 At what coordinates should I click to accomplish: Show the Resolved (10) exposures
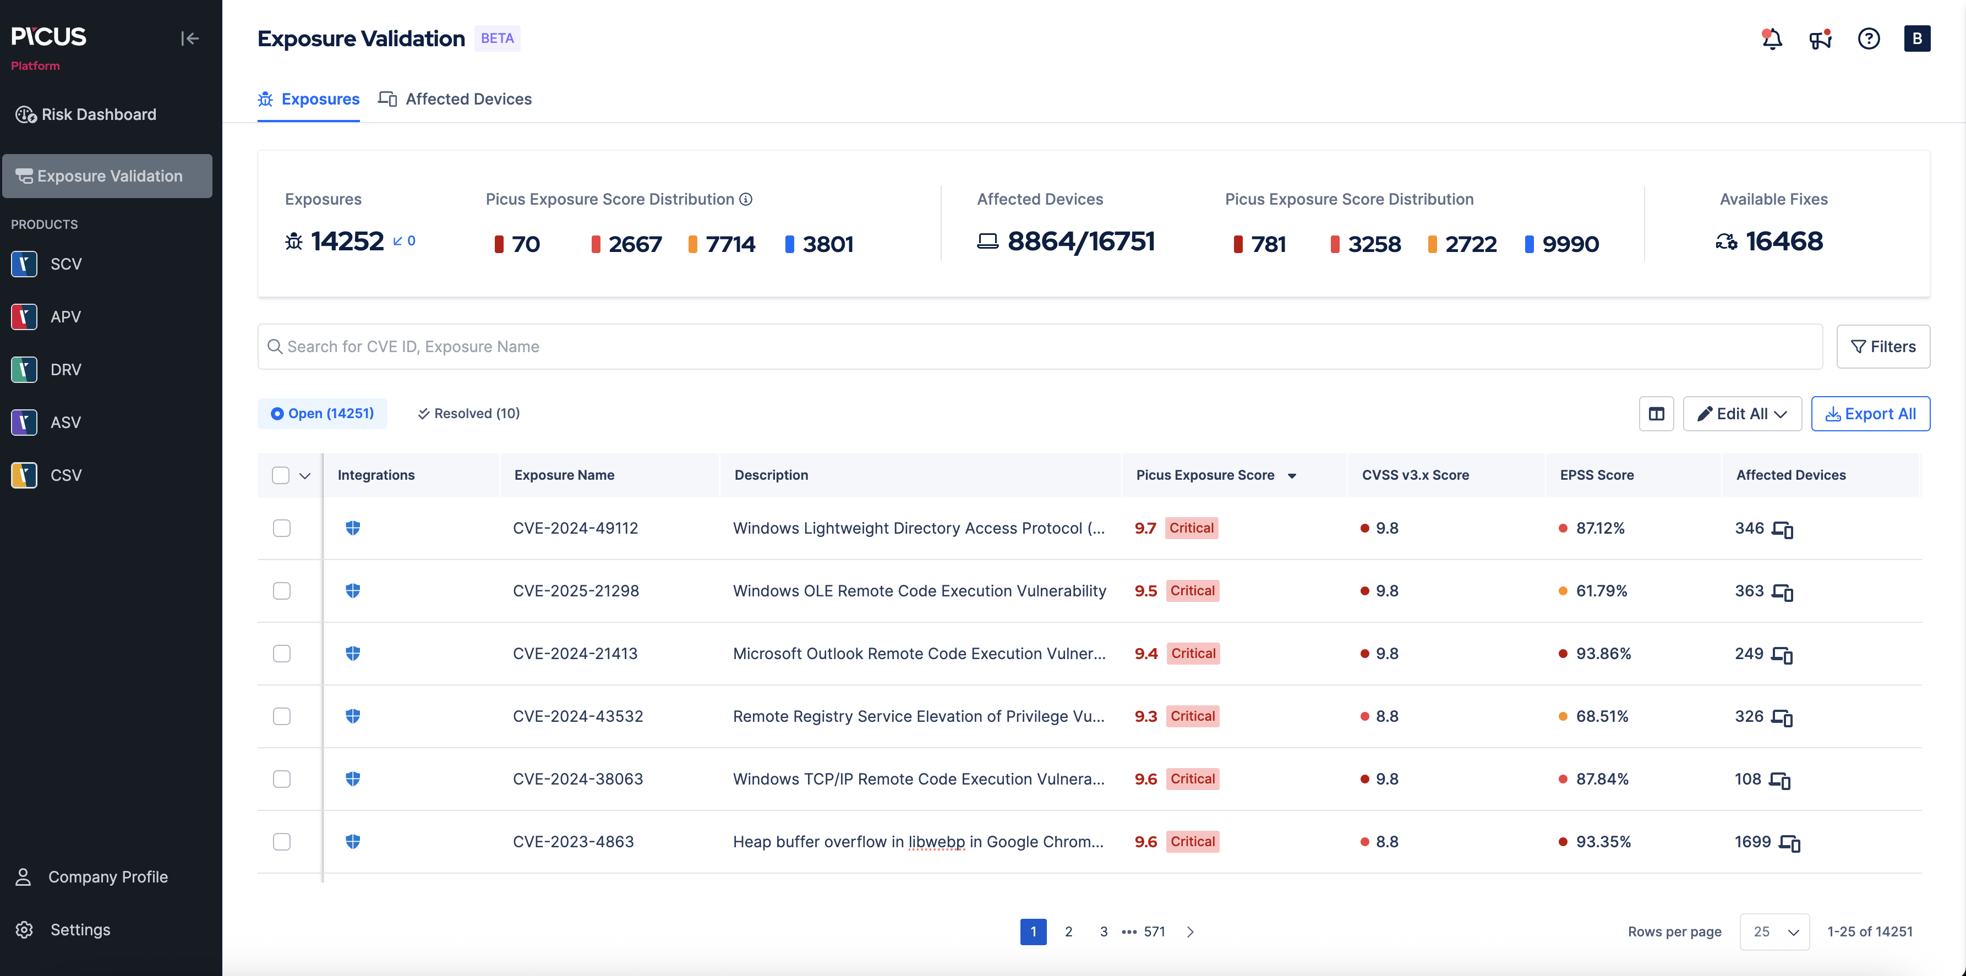click(468, 414)
